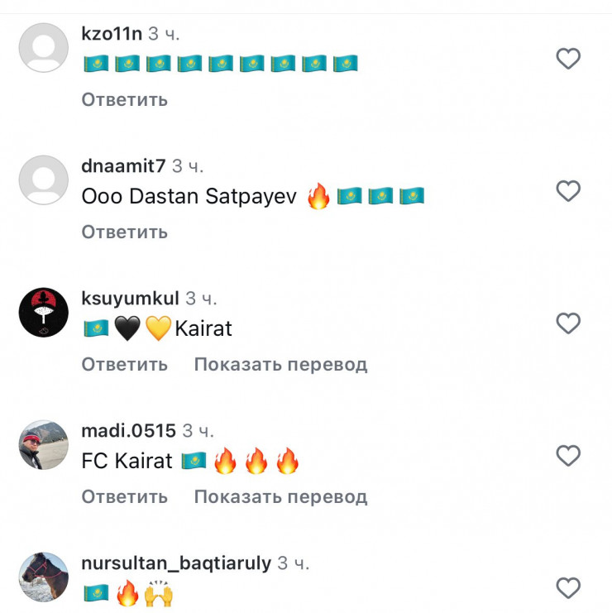
Task: Open username dnaamit7 profile link
Action: pos(123,166)
